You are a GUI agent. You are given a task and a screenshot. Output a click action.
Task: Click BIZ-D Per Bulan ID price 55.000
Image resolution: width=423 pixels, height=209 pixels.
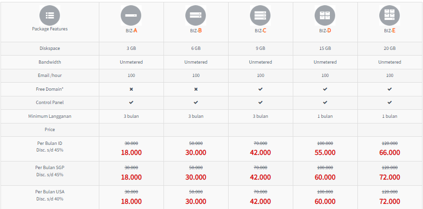[x=325, y=152]
